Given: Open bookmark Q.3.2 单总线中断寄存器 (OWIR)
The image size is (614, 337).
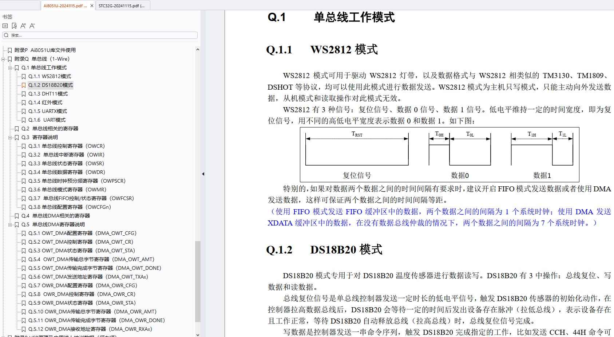Looking at the screenshot, I should click(66, 155).
